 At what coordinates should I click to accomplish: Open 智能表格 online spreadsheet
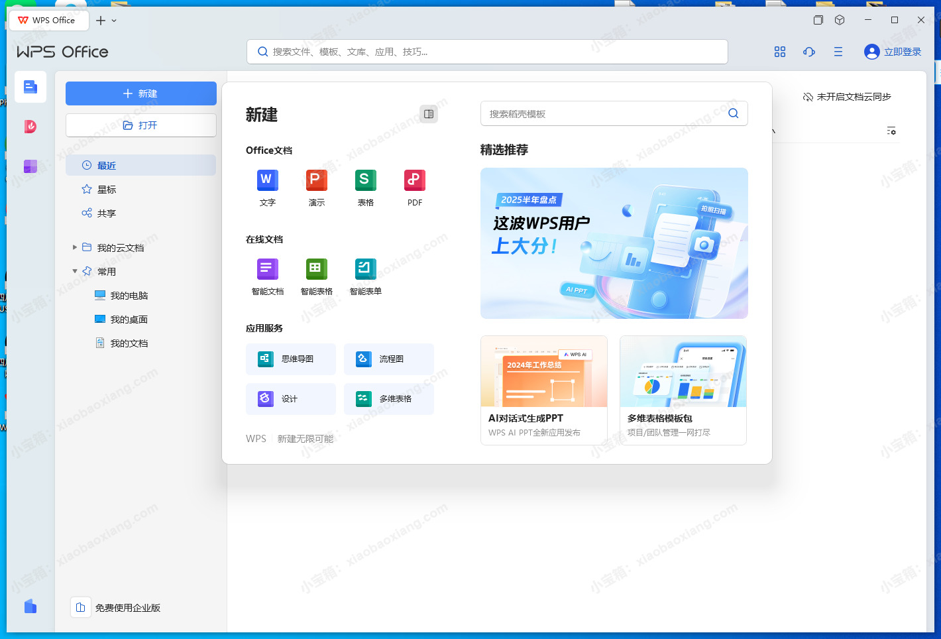316,269
